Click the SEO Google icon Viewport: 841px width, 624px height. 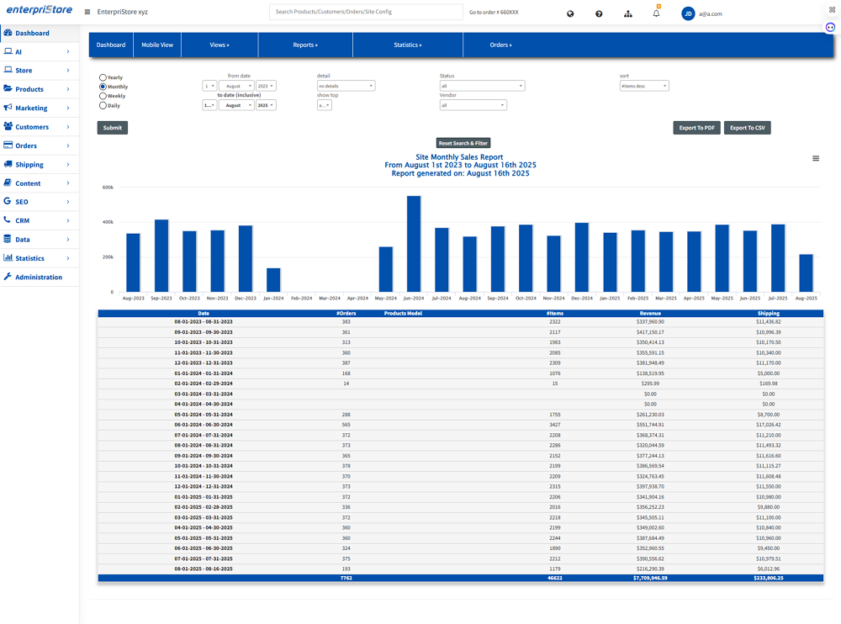click(8, 201)
